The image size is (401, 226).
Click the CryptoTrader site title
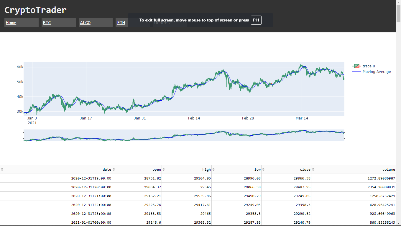tap(35, 10)
